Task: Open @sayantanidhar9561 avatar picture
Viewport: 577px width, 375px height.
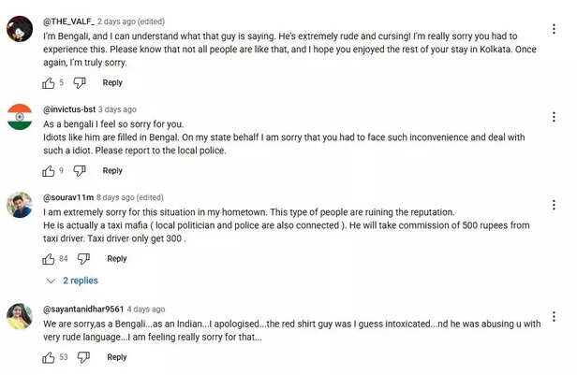Action: (19, 316)
